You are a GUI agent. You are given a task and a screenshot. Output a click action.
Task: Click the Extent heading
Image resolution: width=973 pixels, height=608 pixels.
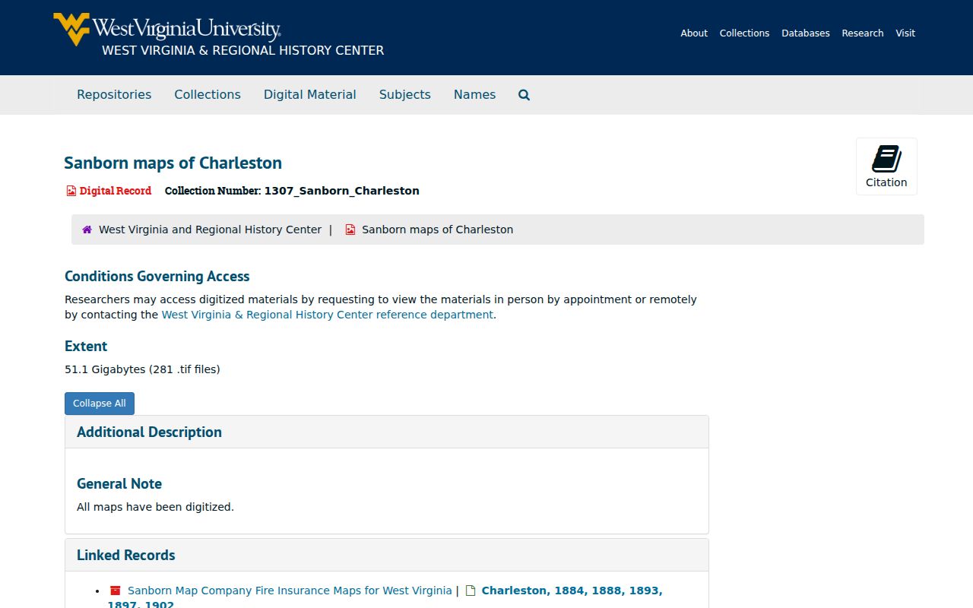pos(86,347)
